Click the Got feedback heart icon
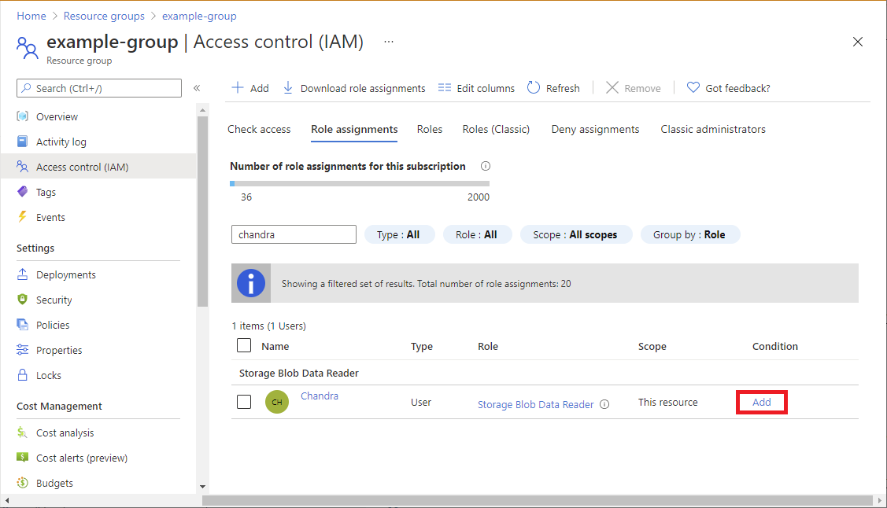This screenshot has height=508, width=887. (693, 87)
